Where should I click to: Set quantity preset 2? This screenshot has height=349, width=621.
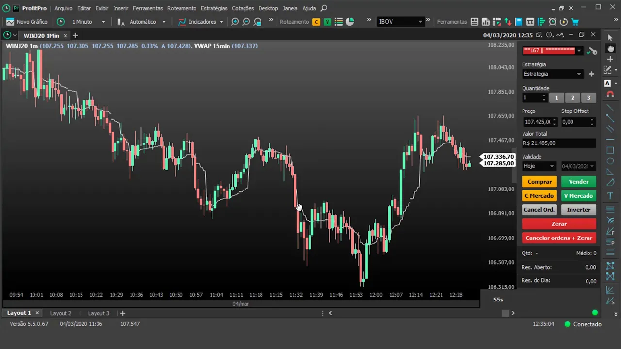(572, 98)
